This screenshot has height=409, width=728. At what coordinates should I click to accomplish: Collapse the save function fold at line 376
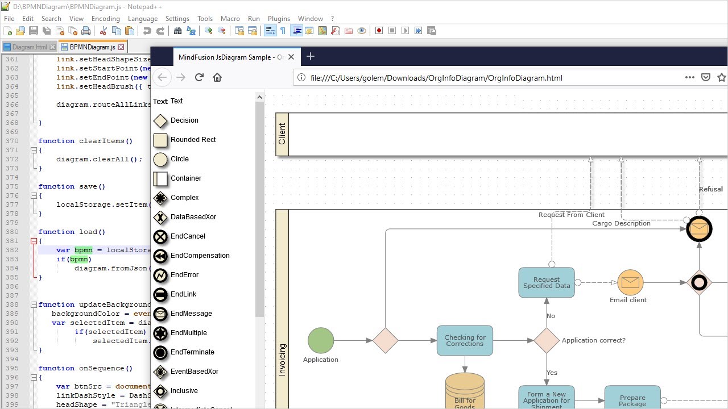click(x=34, y=195)
